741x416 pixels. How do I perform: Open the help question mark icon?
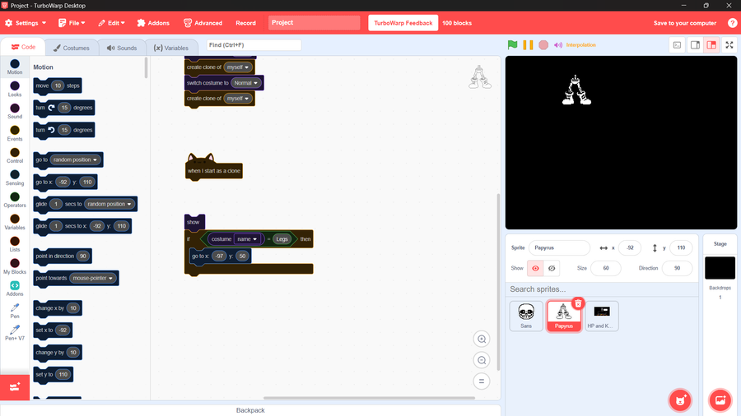click(732, 23)
